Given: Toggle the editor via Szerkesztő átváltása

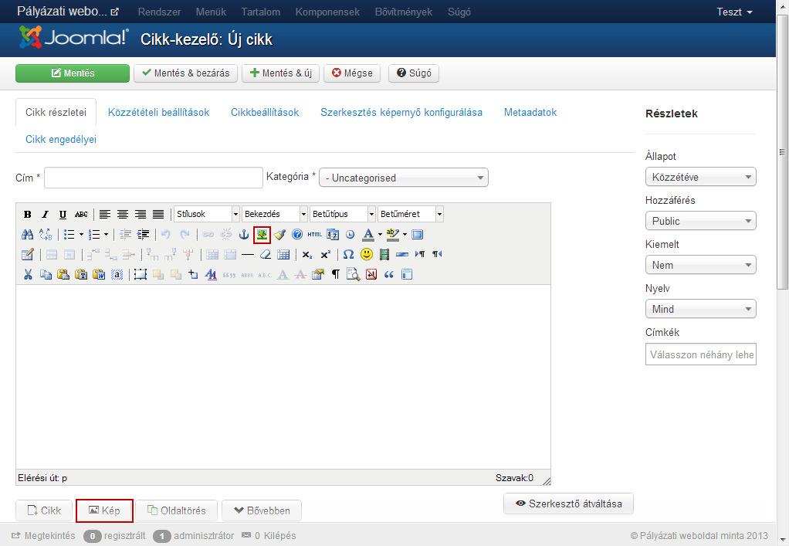Looking at the screenshot, I should (569, 504).
